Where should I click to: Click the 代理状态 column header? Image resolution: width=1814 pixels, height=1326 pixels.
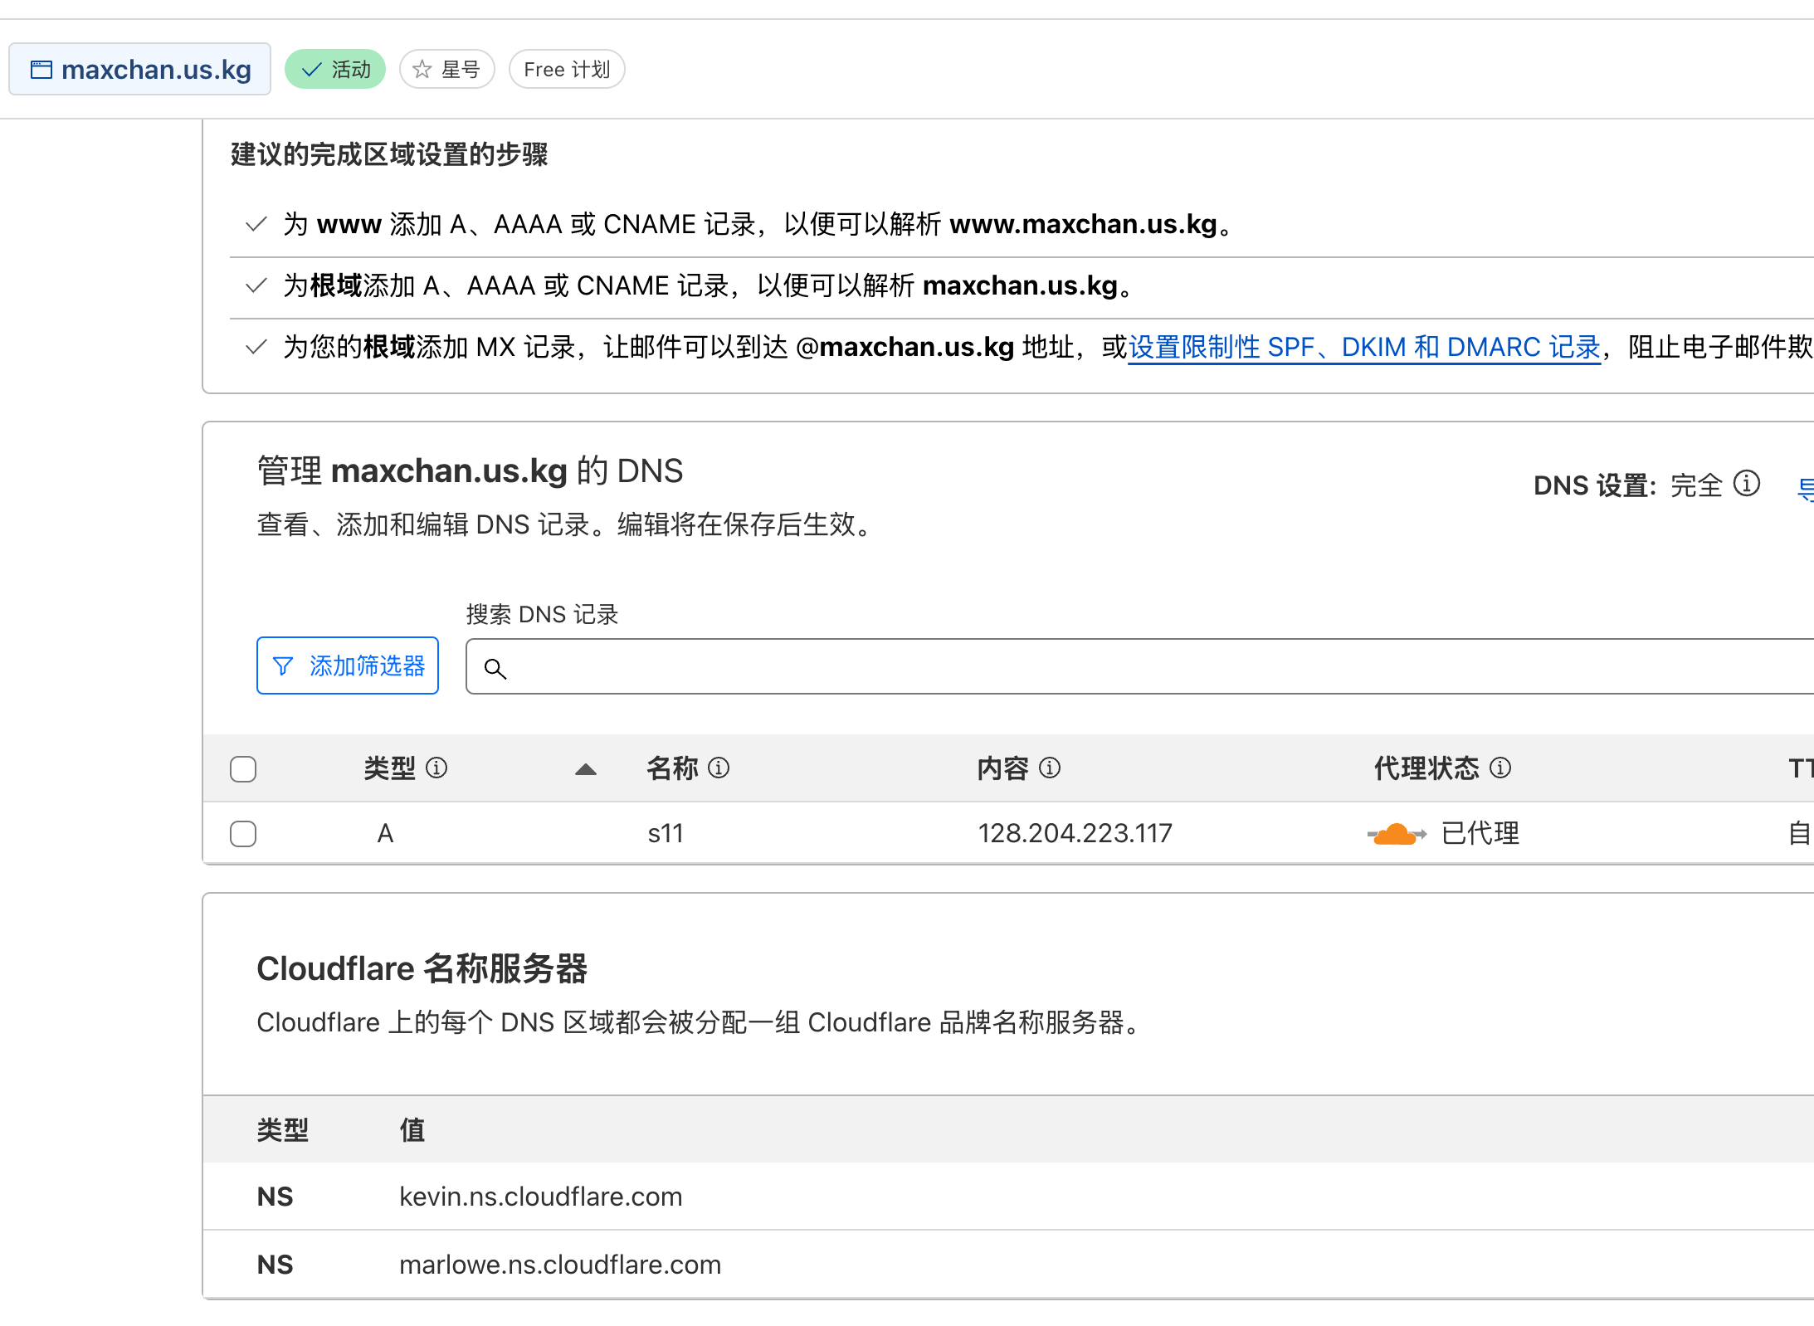point(1426,768)
